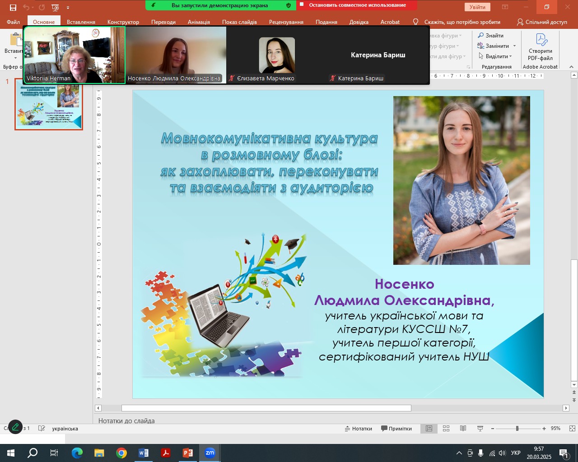Screen dimensions: 578x462
Task: Switch to Показ слайдів tab
Action: click(x=239, y=22)
